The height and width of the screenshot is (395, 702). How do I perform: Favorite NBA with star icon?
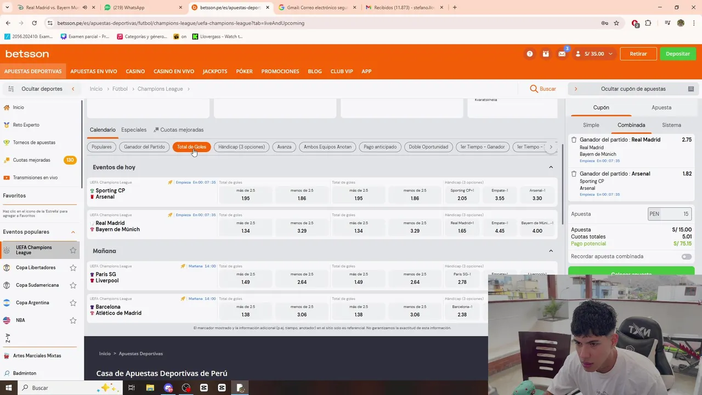(x=73, y=320)
